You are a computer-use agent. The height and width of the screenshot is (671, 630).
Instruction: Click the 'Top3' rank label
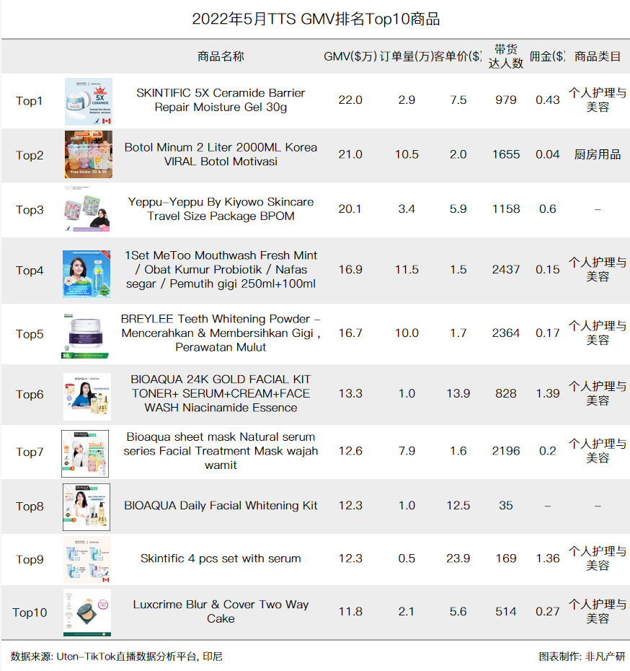point(30,210)
